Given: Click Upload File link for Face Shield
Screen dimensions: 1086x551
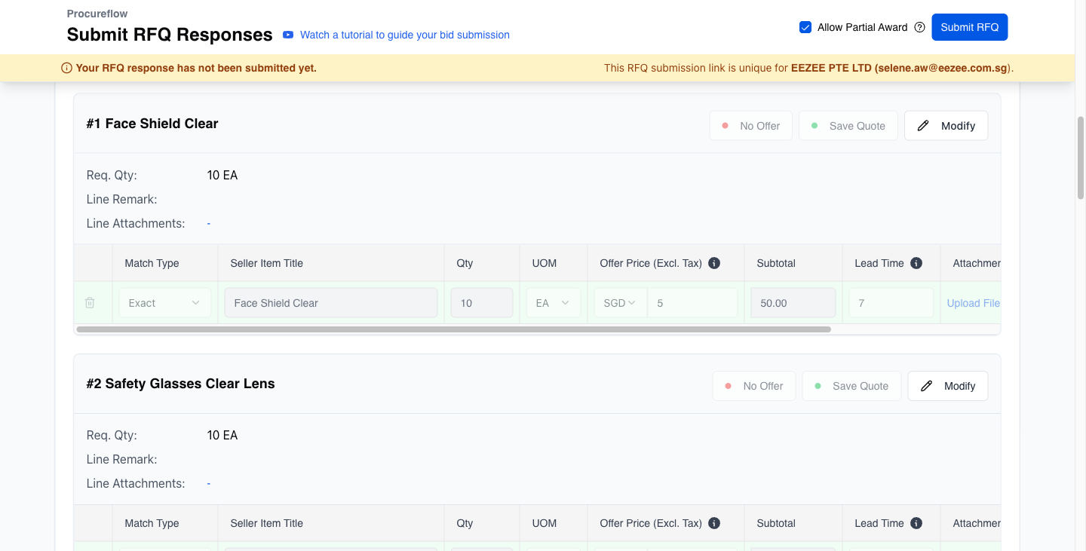Looking at the screenshot, I should (x=973, y=303).
